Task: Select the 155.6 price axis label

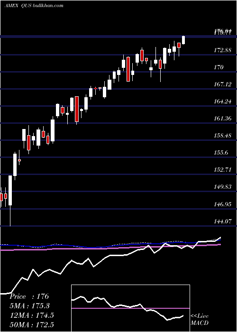Action: pos(221,152)
